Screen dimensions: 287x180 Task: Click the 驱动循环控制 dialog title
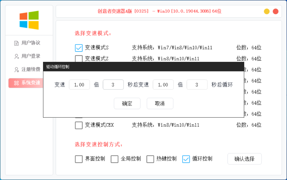pyautogui.click(x=58, y=67)
